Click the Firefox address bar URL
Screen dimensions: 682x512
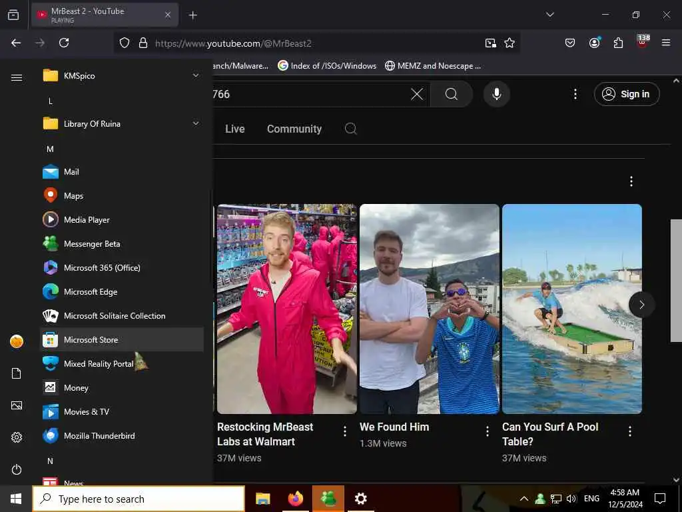click(233, 43)
